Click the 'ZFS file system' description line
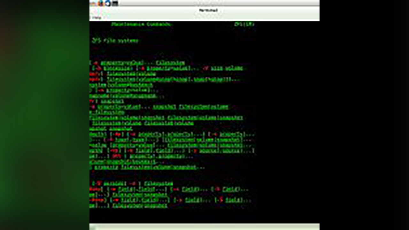Image resolution: width=409 pixels, height=230 pixels. [115, 41]
